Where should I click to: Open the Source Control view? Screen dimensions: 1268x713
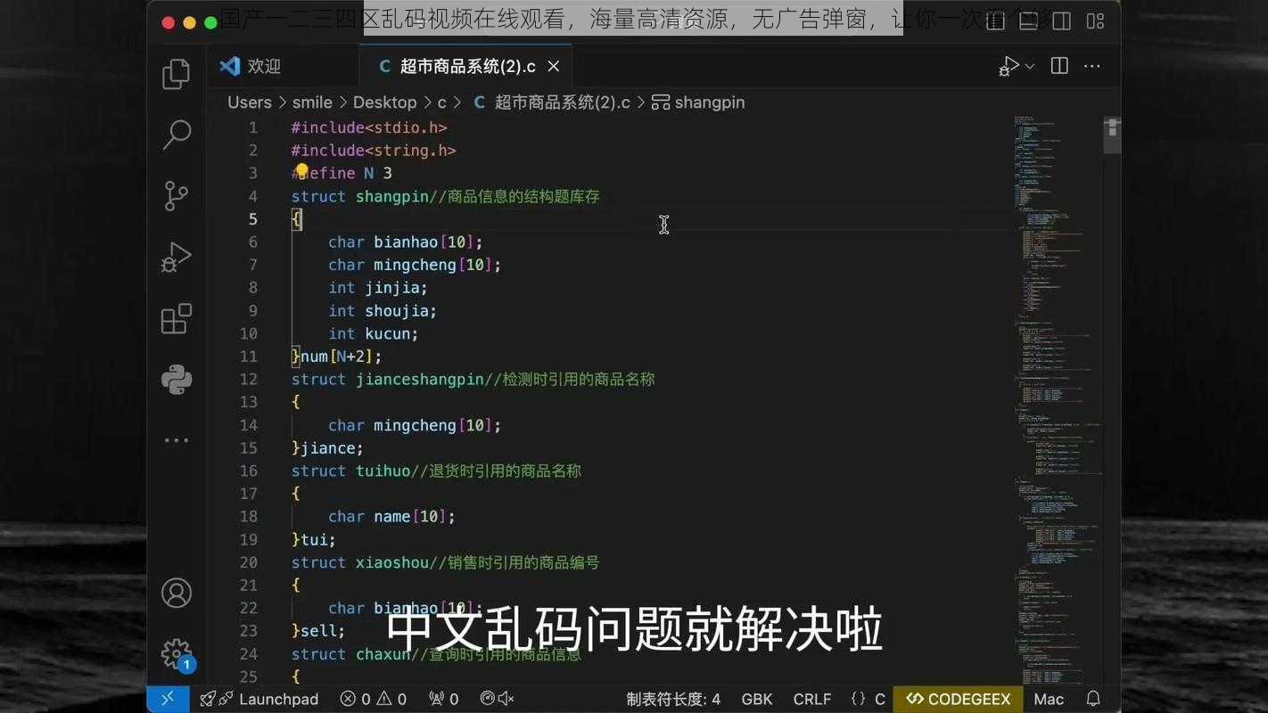[x=177, y=196]
